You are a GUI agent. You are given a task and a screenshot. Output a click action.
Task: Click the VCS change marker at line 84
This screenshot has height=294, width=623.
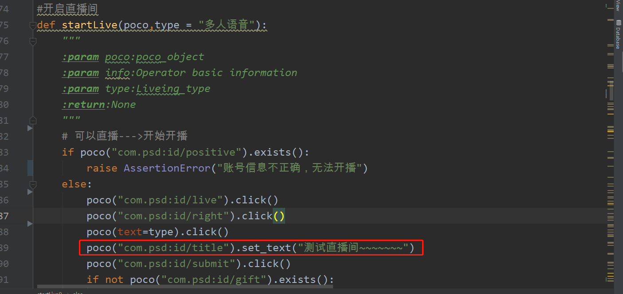(x=30, y=168)
